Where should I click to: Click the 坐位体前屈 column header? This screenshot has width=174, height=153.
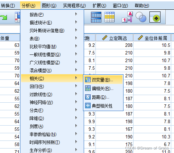[152, 38]
